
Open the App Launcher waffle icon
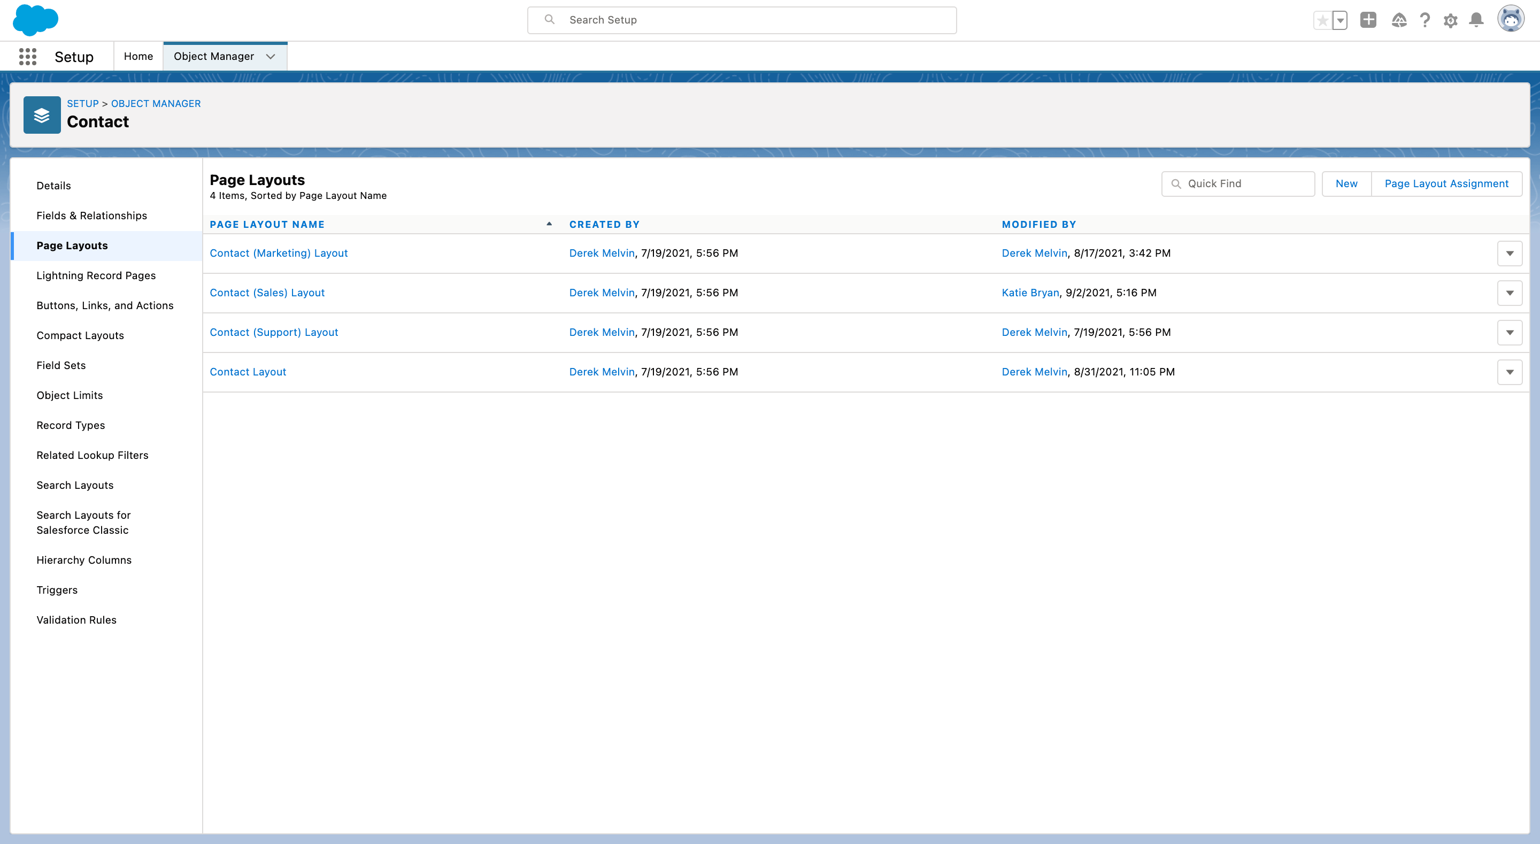pyautogui.click(x=27, y=56)
